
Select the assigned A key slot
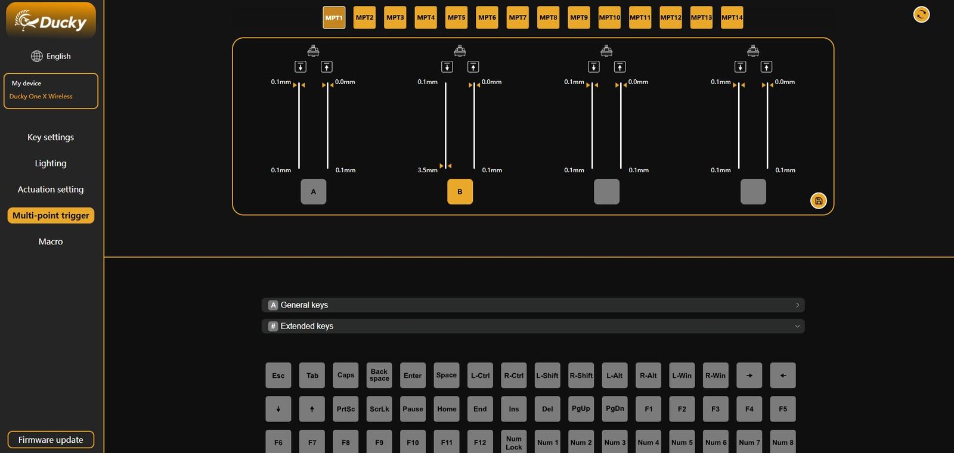(314, 192)
